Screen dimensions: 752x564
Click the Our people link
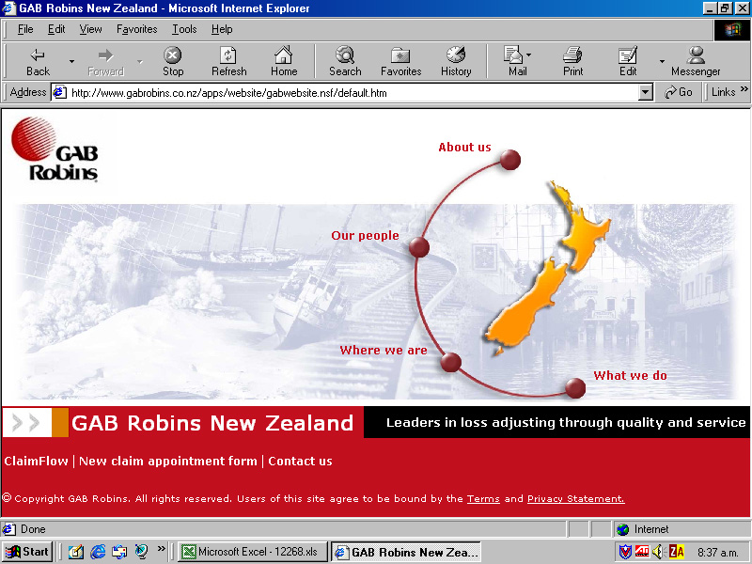[365, 236]
